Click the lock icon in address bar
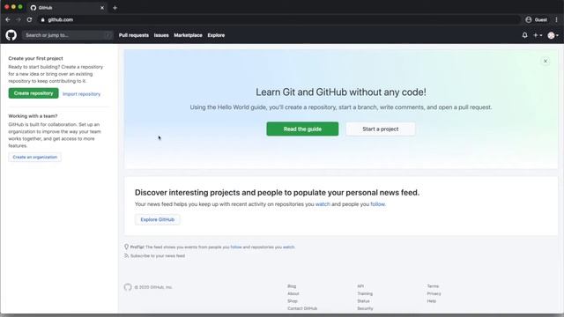 click(43, 19)
